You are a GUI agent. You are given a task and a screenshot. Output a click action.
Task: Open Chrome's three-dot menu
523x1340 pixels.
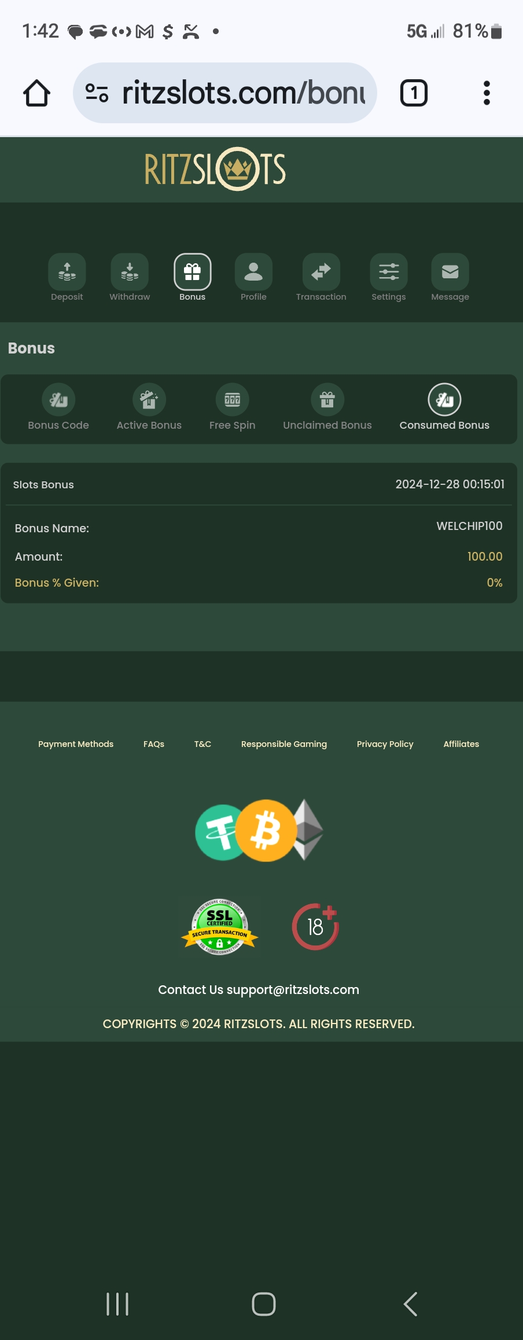(487, 93)
